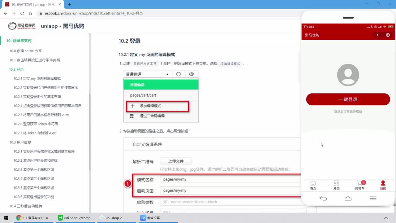Image resolution: width=396 pixels, height=223 pixels.
Task: Reload the browser page
Action: click(x=22, y=13)
